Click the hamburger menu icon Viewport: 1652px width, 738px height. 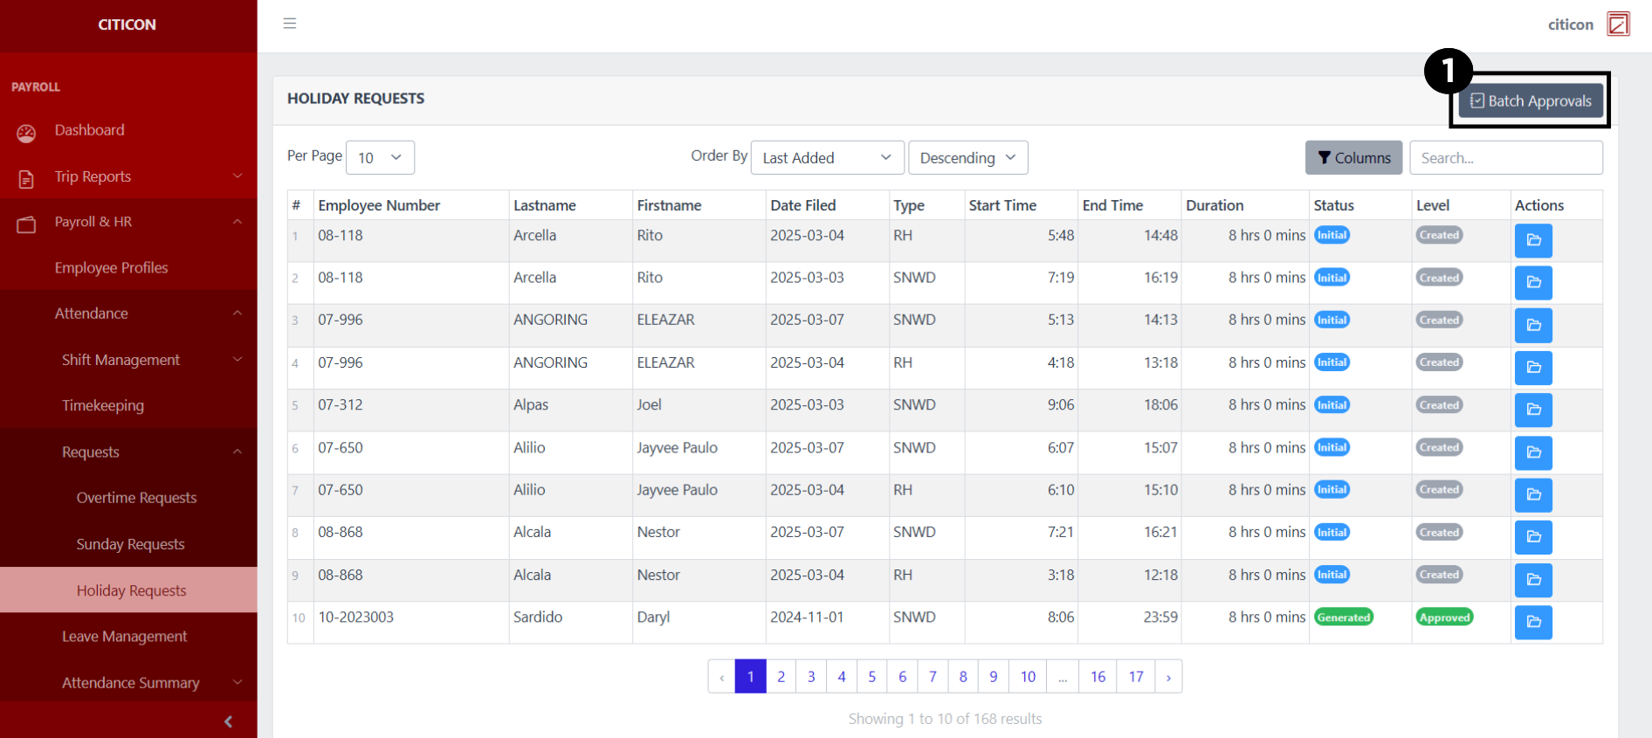(x=290, y=24)
